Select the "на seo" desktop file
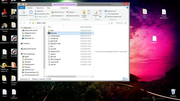180x101 pixels. 4,93
